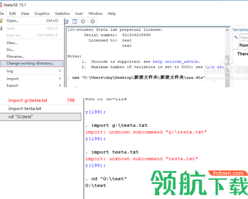Click the Clear --more-- condition toolbar icon
The height and width of the screenshot is (199, 248).
pos(83,21)
